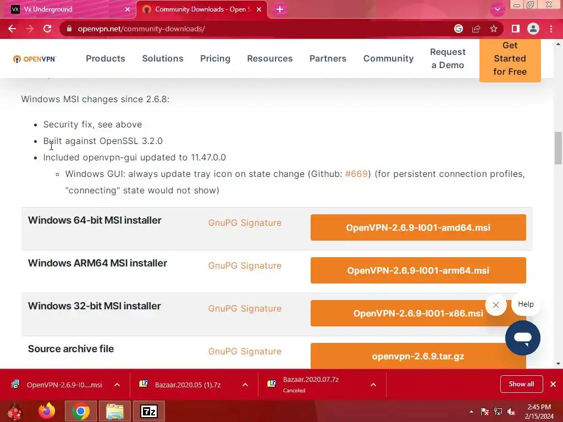View site info via the lock icon

pos(69,29)
